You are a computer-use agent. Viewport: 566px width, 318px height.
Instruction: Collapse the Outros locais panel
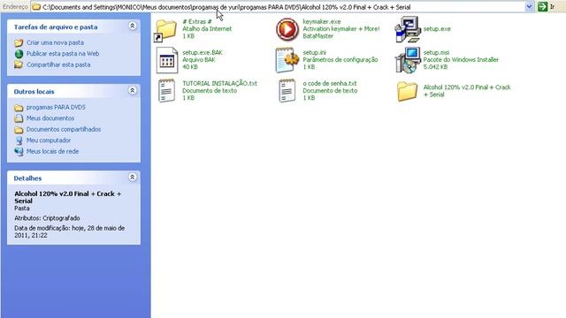132,90
